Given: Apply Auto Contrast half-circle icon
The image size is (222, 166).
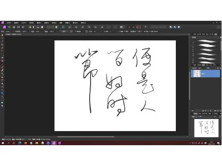Looking at the screenshot, I should (x=34, y=27).
